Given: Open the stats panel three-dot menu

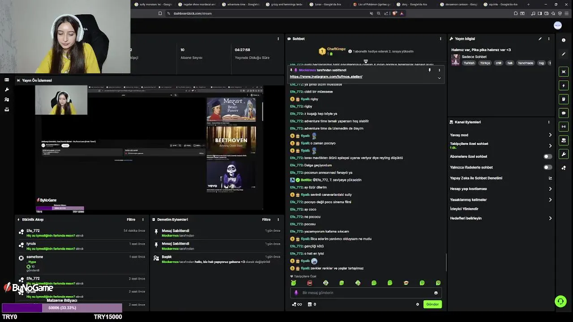Looking at the screenshot, I should click(x=278, y=39).
